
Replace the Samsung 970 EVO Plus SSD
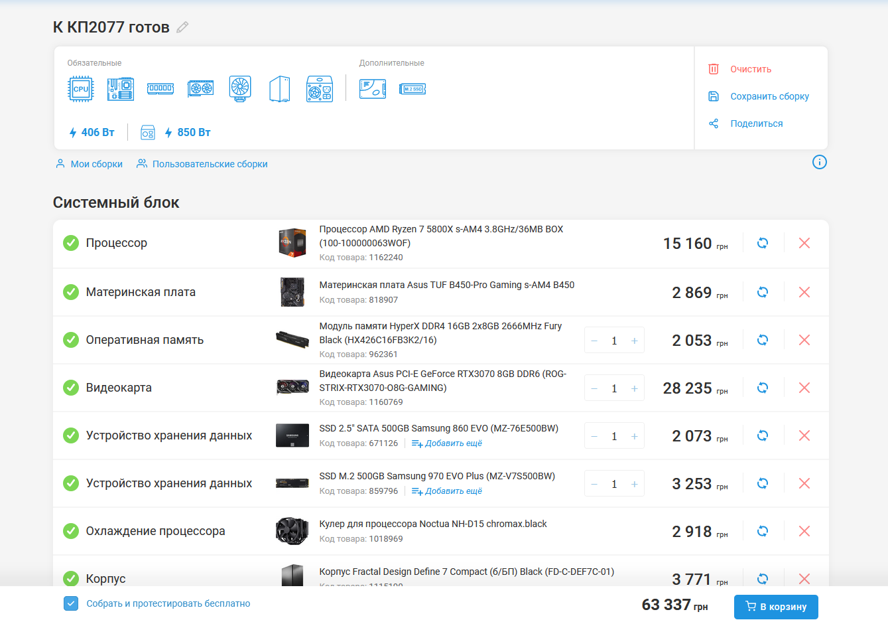(x=763, y=483)
